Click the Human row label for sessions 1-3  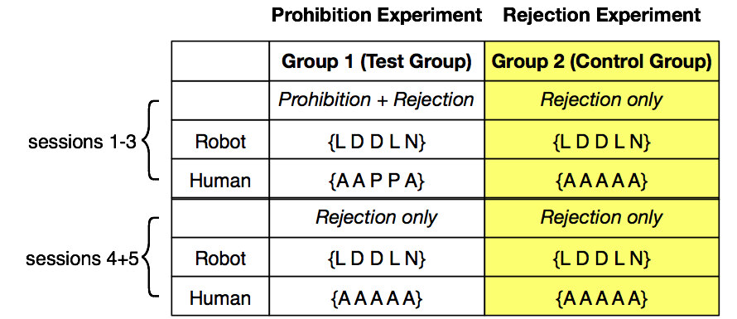220,180
